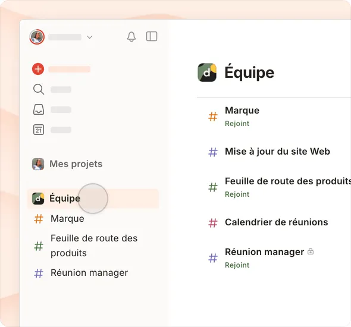This screenshot has height=327, width=351.
Task: Open the inbox tray icon
Action: click(39, 109)
